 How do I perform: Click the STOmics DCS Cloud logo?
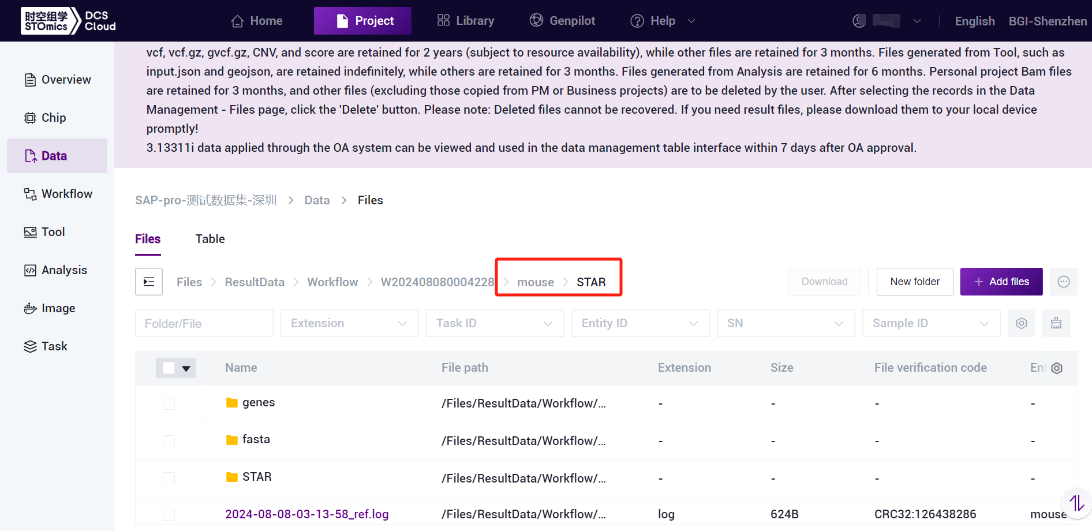(x=69, y=21)
